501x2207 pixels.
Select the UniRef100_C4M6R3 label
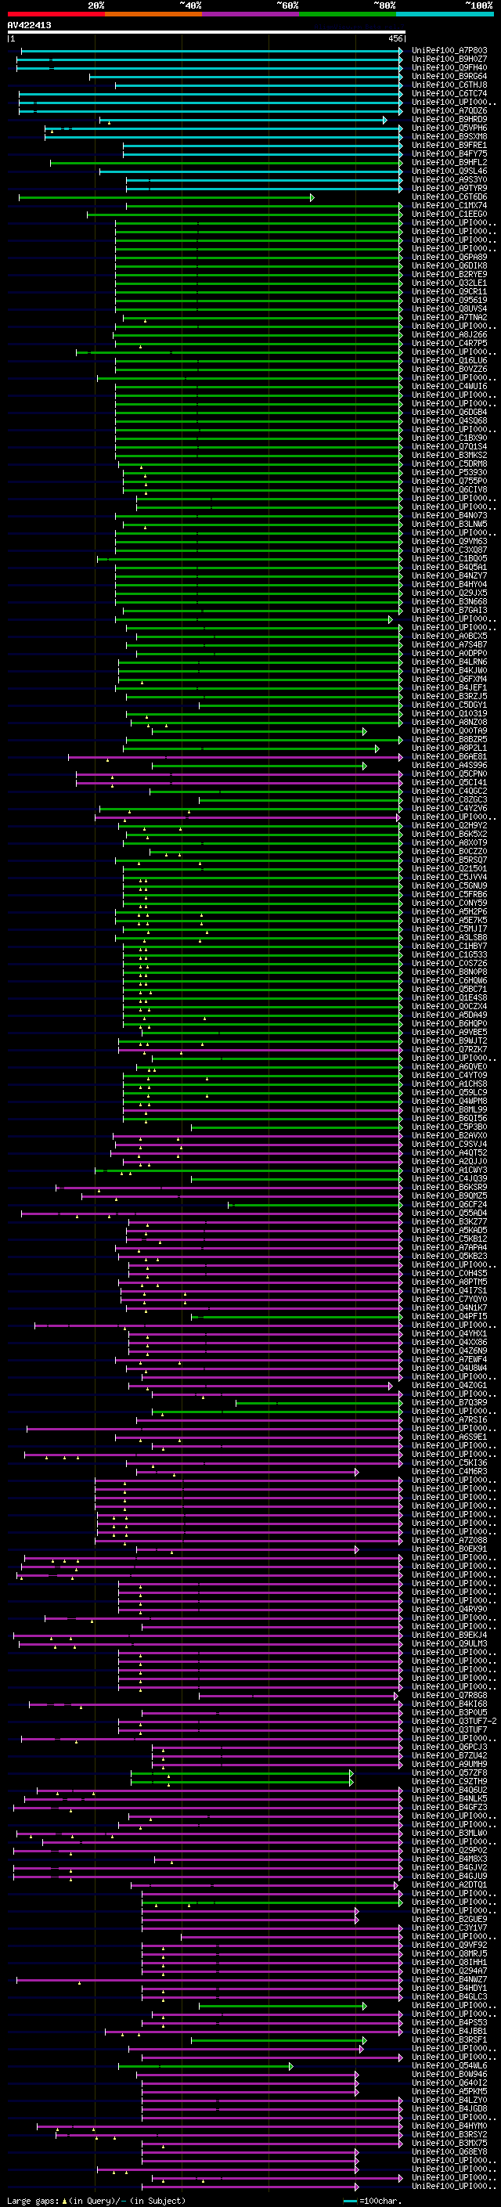[x=449, y=1472]
